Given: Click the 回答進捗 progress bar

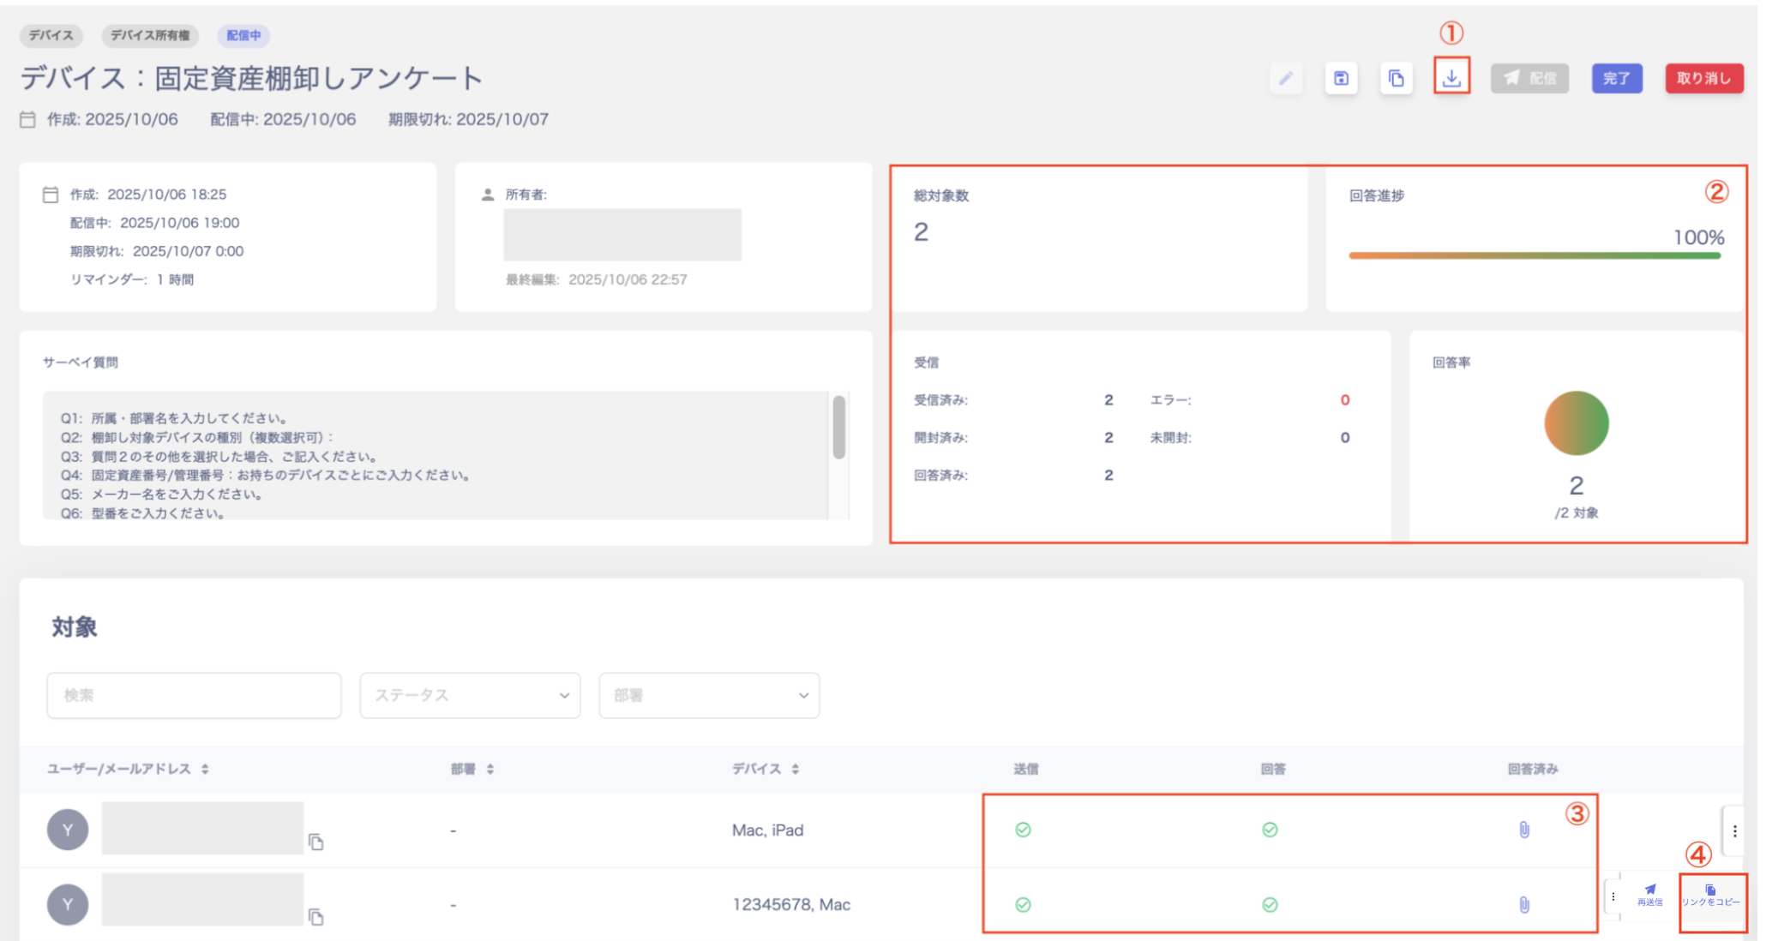Looking at the screenshot, I should click(x=1535, y=255).
